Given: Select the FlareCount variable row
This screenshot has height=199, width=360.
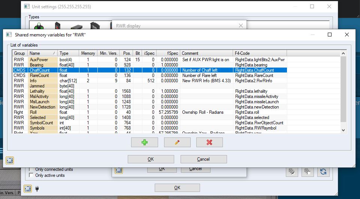Looking at the screenshot, I should [150, 75].
